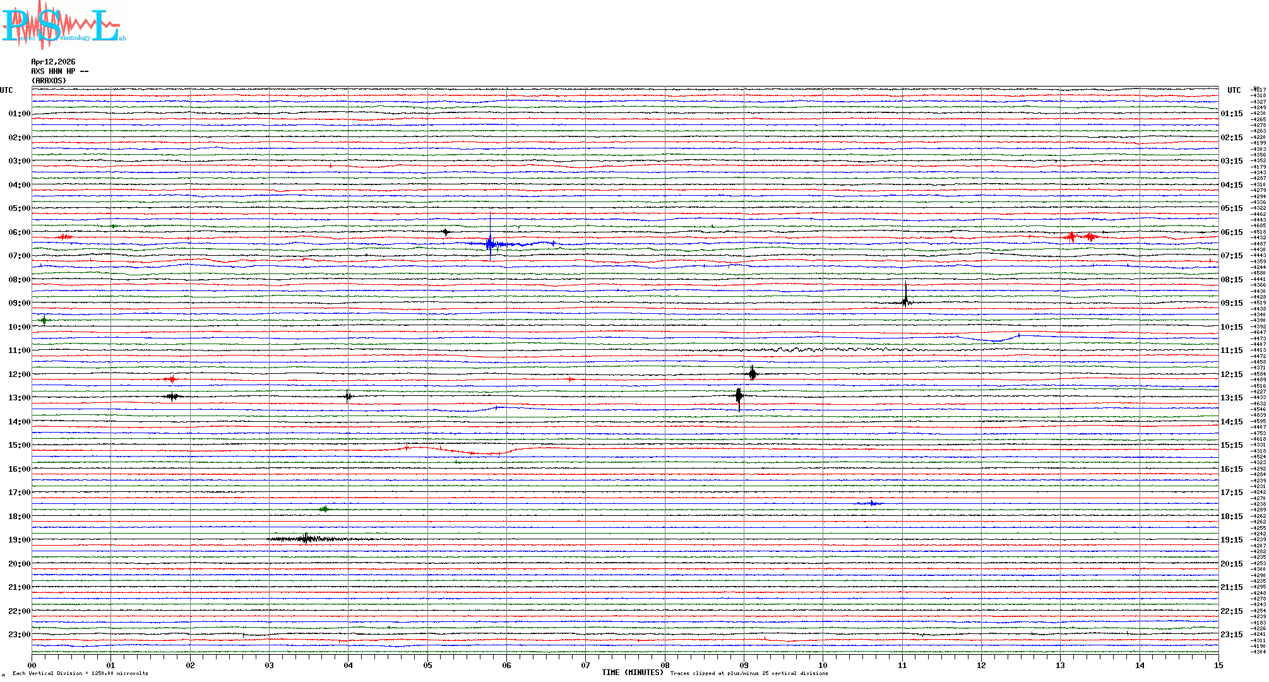Click the small blue event near minute 10.6
The width and height of the screenshot is (1269, 682).
coord(872,503)
